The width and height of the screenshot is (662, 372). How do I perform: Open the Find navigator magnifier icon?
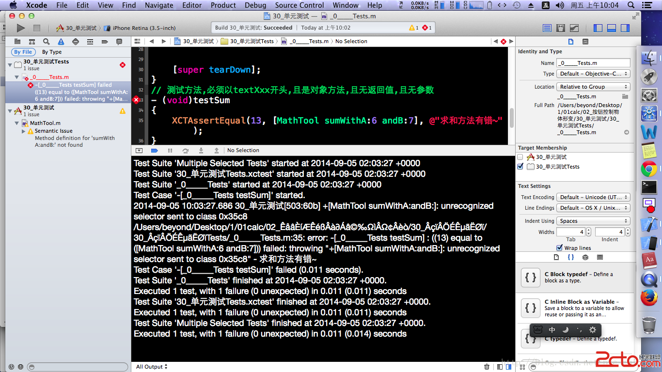pos(47,42)
